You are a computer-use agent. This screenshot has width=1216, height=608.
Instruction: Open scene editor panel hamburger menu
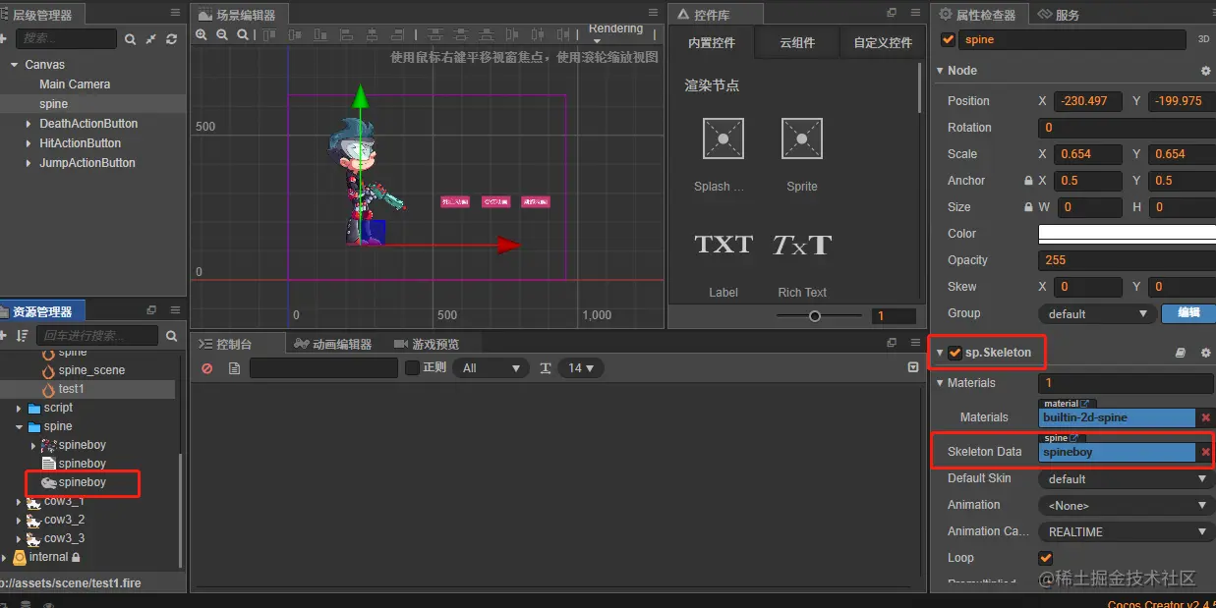(x=653, y=13)
